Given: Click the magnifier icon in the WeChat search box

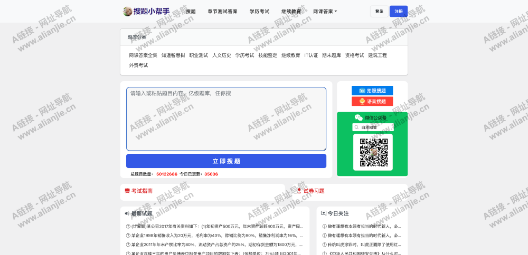Looking at the screenshot, I should [356, 127].
